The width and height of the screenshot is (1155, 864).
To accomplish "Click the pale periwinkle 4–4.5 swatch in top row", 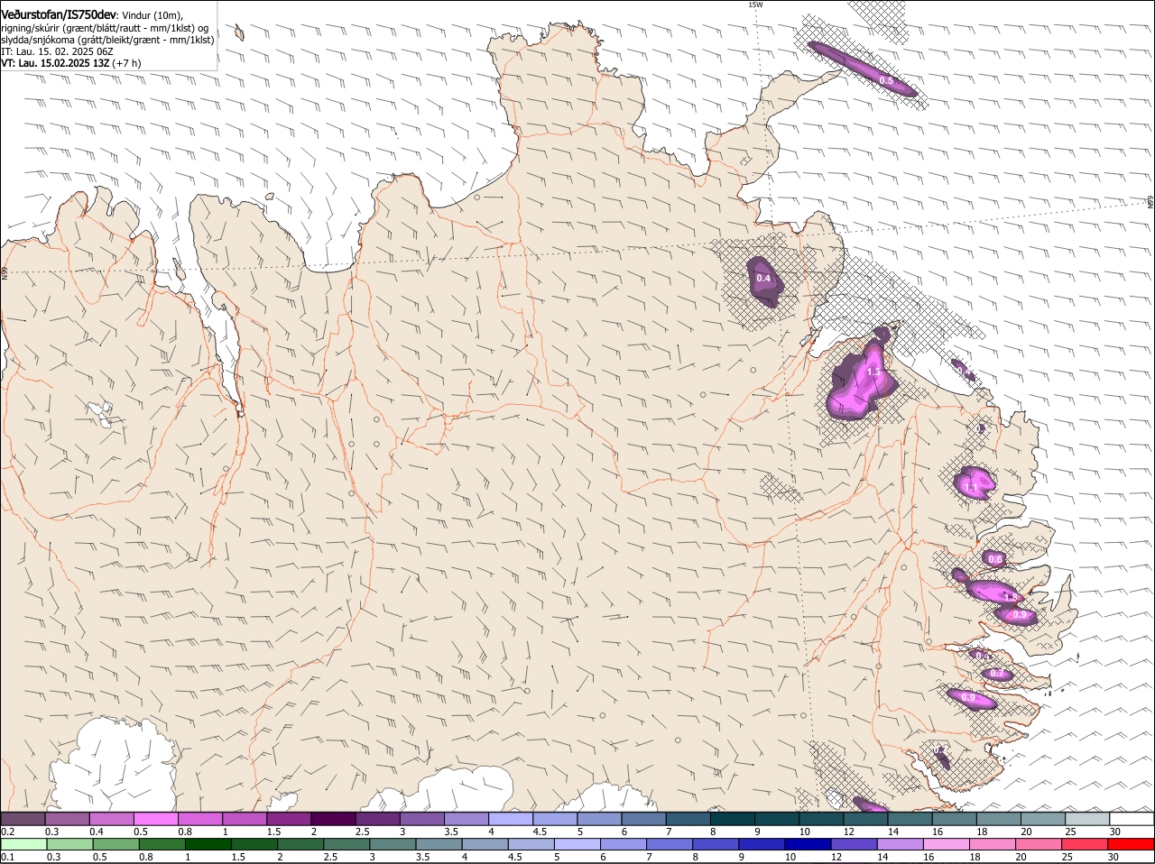I will click(x=511, y=818).
